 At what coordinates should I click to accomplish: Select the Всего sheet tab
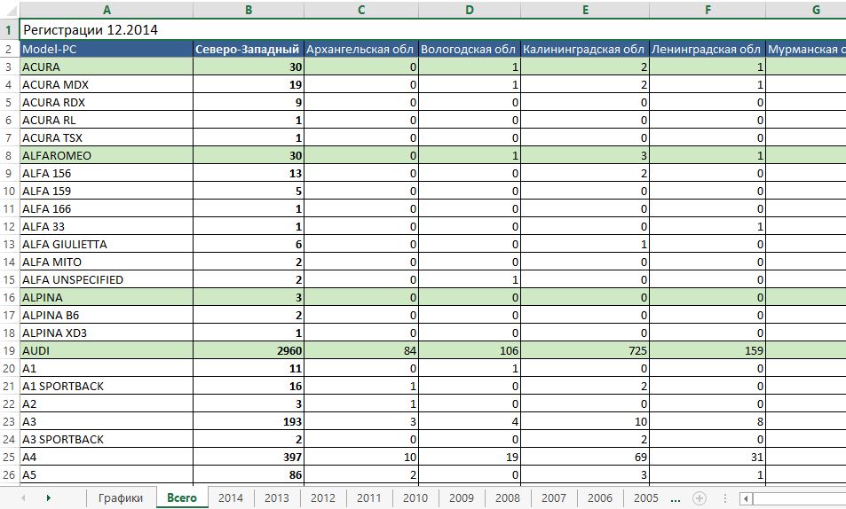182,497
